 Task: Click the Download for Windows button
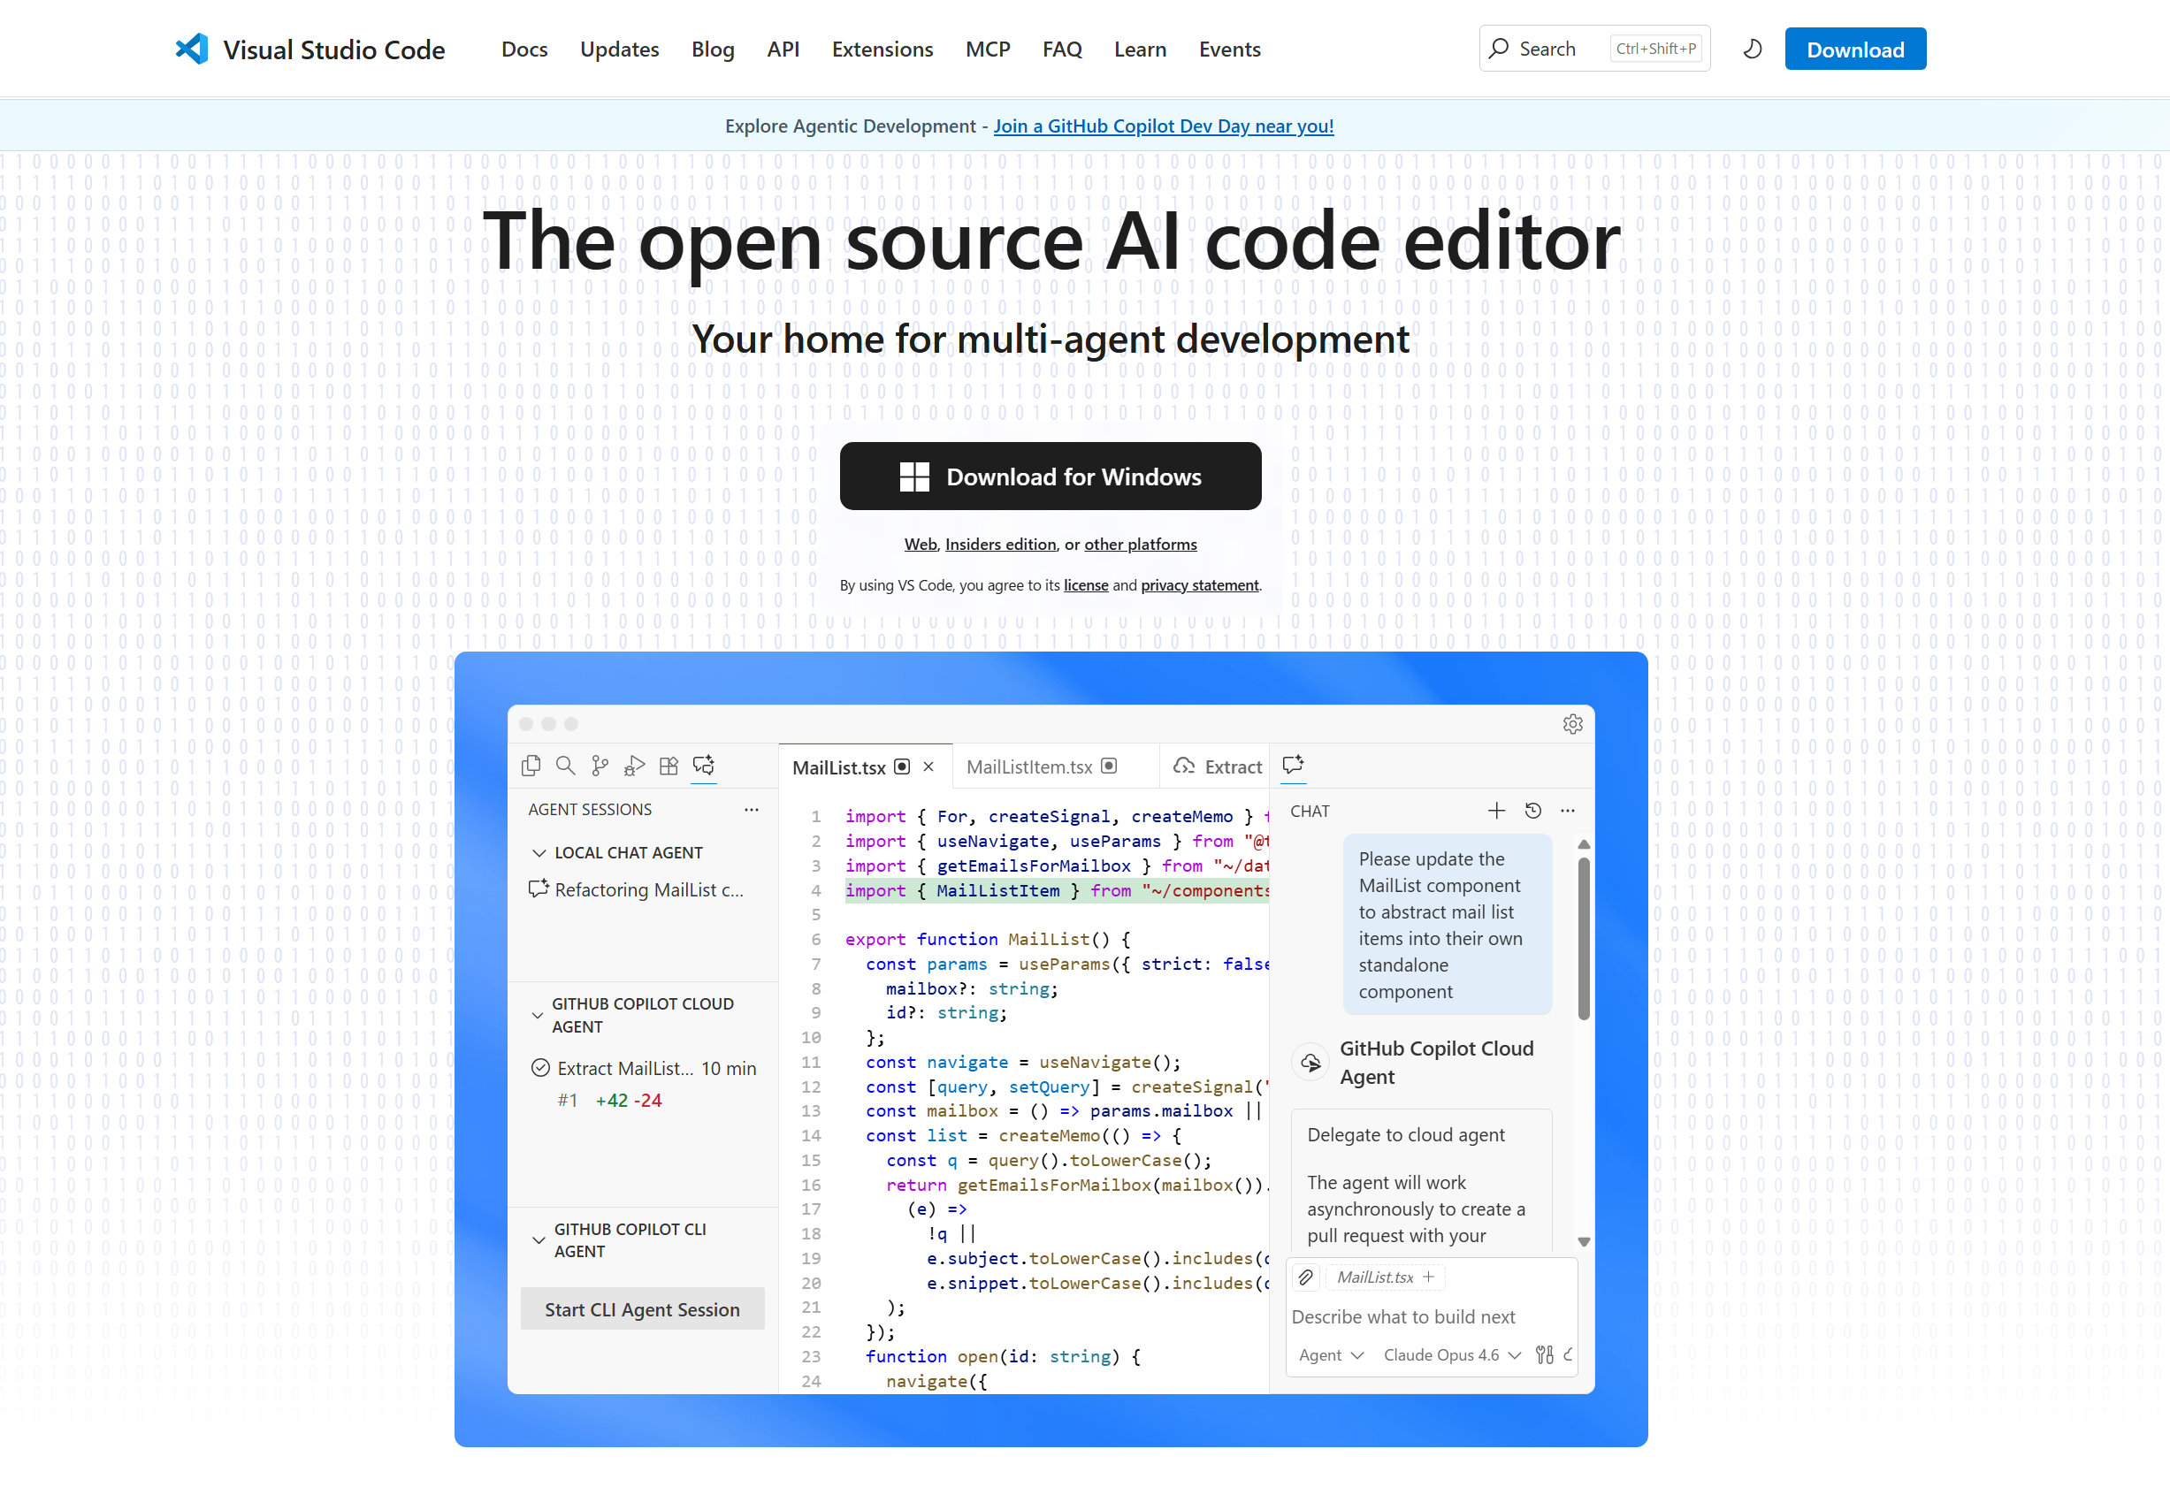(x=1051, y=476)
